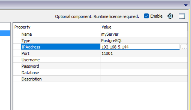Click the PostgreSQL type value
This screenshot has height=110, width=191.
[x=112, y=41]
